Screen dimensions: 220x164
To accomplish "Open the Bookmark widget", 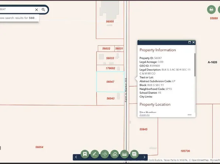I will [x=85, y=154].
